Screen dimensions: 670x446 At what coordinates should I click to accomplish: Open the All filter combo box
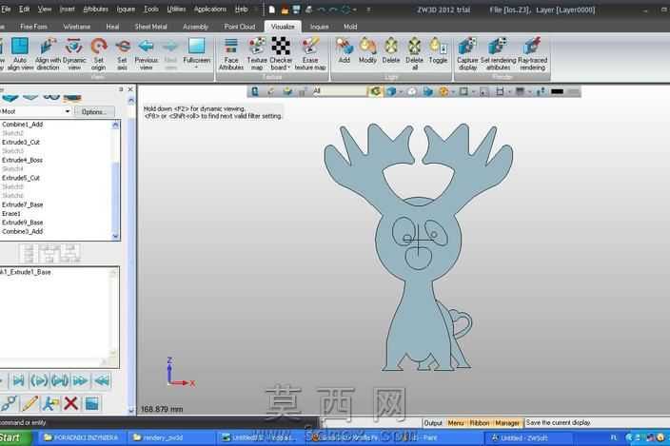(x=339, y=91)
